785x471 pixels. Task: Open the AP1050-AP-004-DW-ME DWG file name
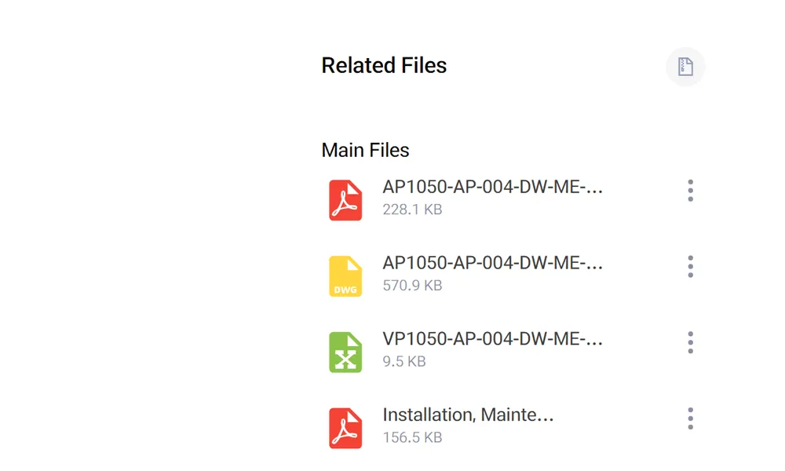492,264
